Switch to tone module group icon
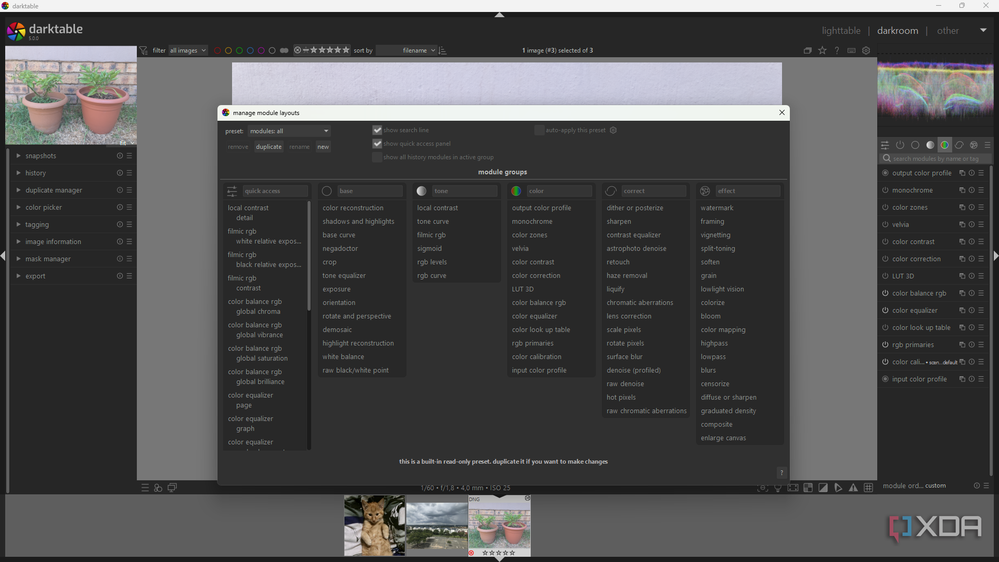Viewport: 999px width, 562px height. (x=930, y=145)
